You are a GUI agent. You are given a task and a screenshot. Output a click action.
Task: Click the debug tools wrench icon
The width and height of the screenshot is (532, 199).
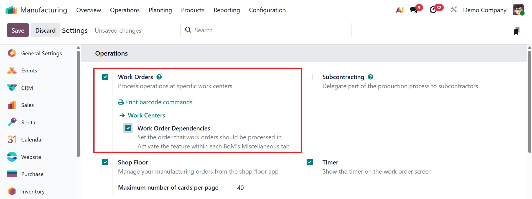pyautogui.click(x=454, y=10)
